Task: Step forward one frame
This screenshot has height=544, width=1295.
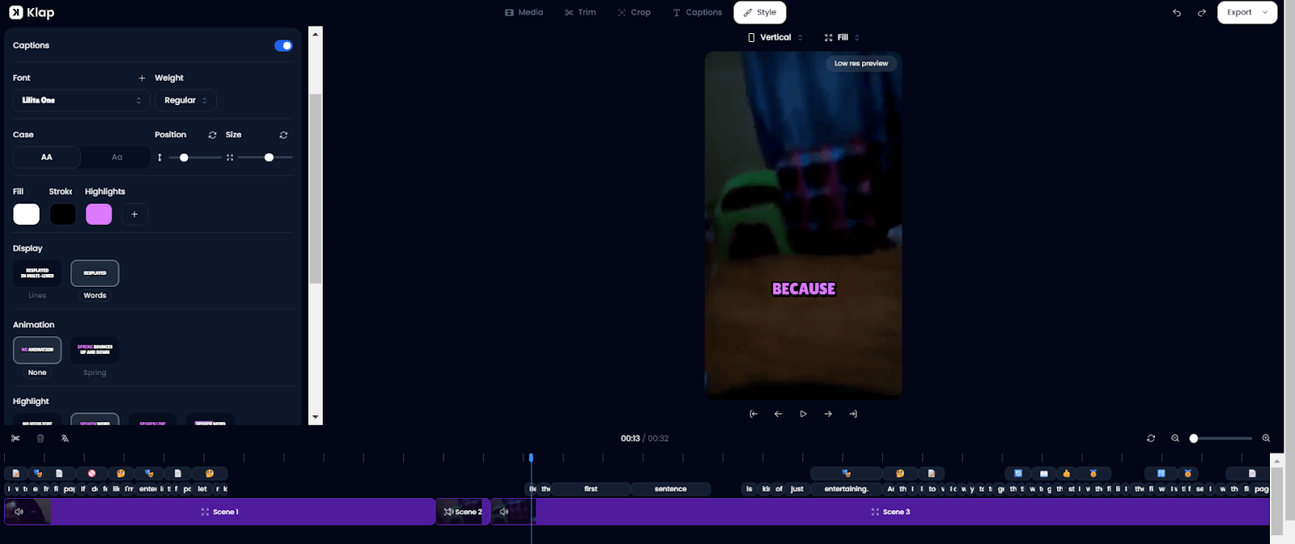Action: pyautogui.click(x=828, y=414)
